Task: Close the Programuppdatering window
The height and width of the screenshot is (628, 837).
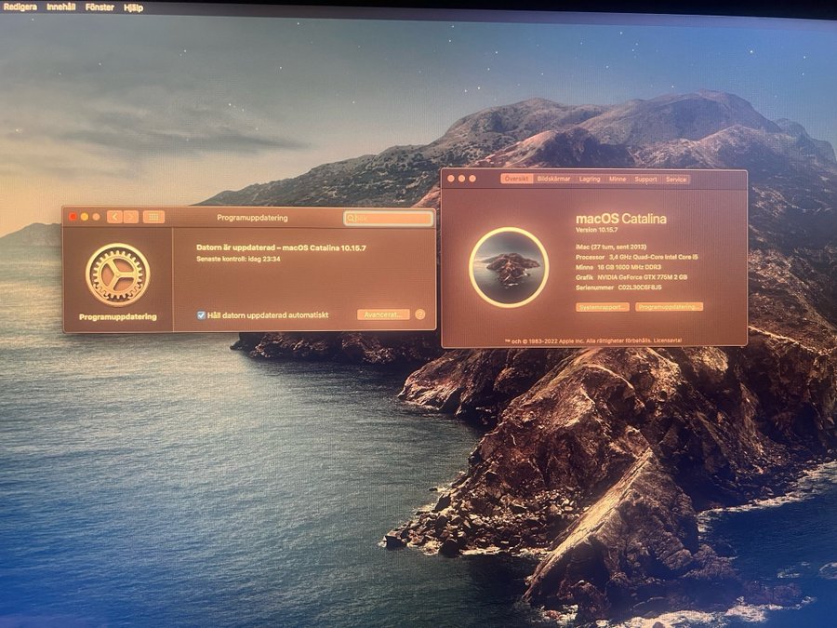Action: (73, 217)
